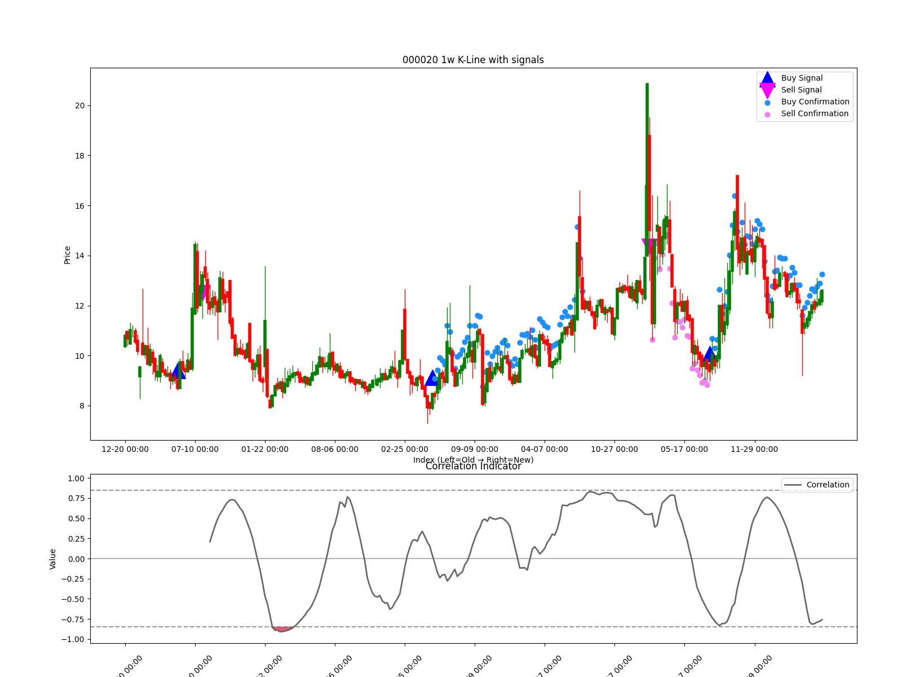
Task: Click the x-axis label '11-29 00:00'
Action: pos(754,450)
